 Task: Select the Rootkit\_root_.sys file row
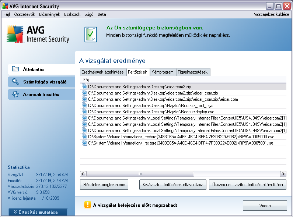183,105
